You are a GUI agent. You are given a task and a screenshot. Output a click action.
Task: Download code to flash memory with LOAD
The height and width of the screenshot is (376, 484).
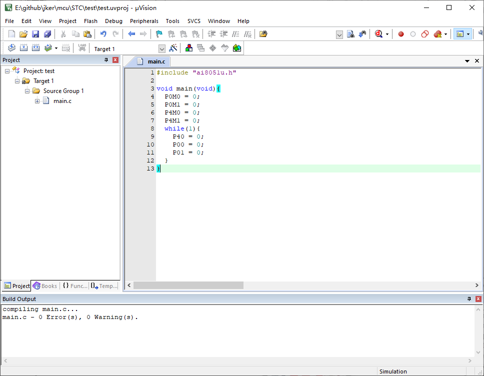(82, 48)
